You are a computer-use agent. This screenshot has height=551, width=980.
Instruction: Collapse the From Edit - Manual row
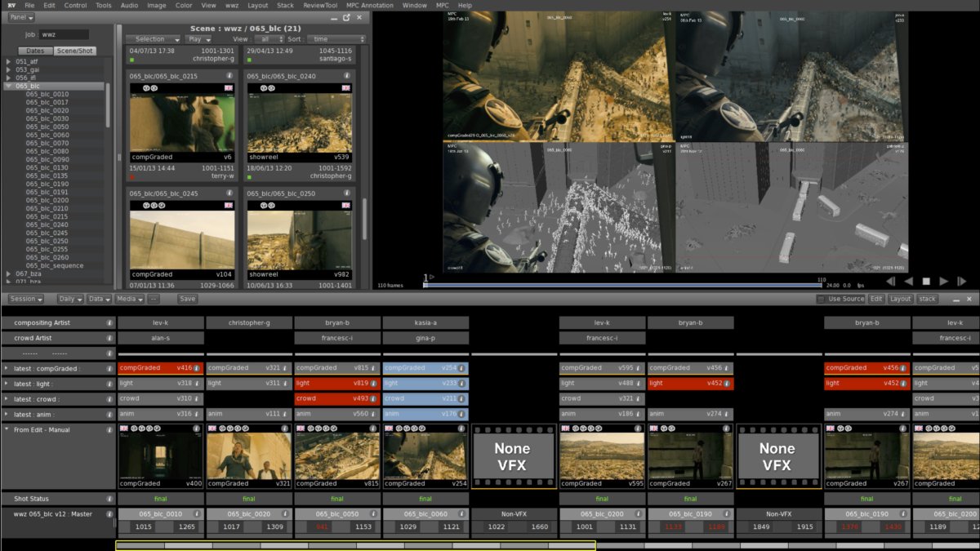pos(7,429)
